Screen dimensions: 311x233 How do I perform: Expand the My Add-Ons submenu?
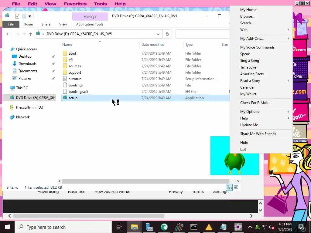(288, 39)
